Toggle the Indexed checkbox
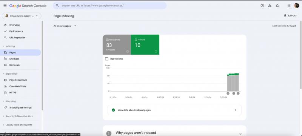The image size is (302, 136). [136, 40]
